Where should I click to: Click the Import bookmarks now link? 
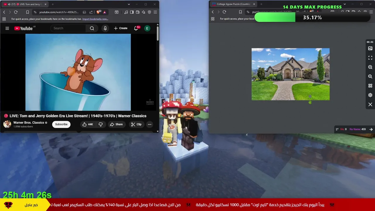tap(95, 19)
